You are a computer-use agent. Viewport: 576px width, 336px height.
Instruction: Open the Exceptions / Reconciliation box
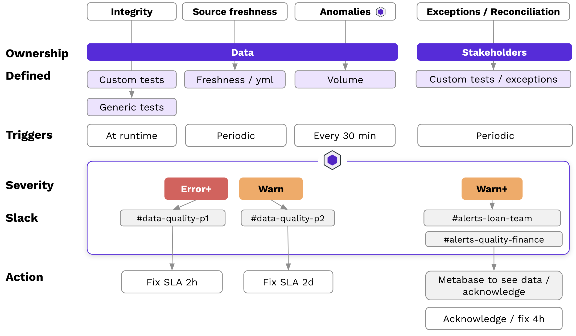click(493, 12)
